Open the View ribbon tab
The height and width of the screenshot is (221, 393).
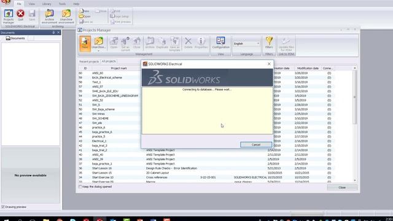[31, 4]
